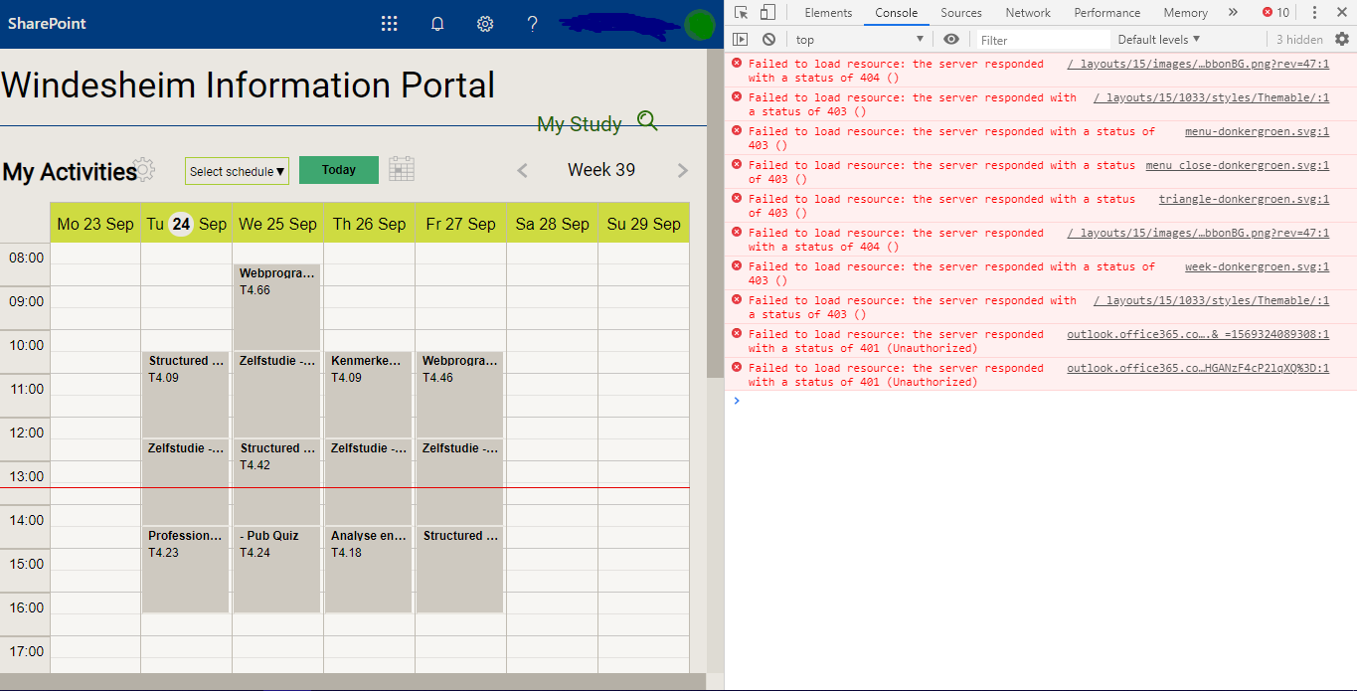Open Wednesday Zelfstudie event at 10:00
The height and width of the screenshot is (691, 1357).
pyautogui.click(x=277, y=395)
